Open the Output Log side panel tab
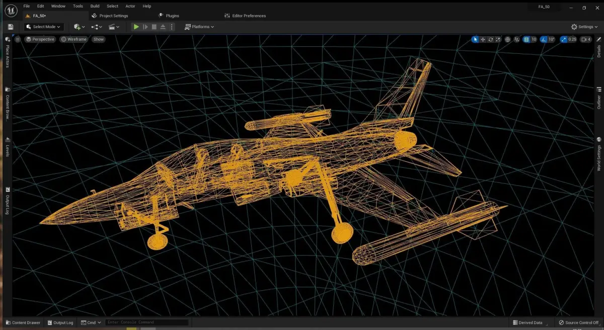Viewport: 604px width, 330px height. pos(7,200)
